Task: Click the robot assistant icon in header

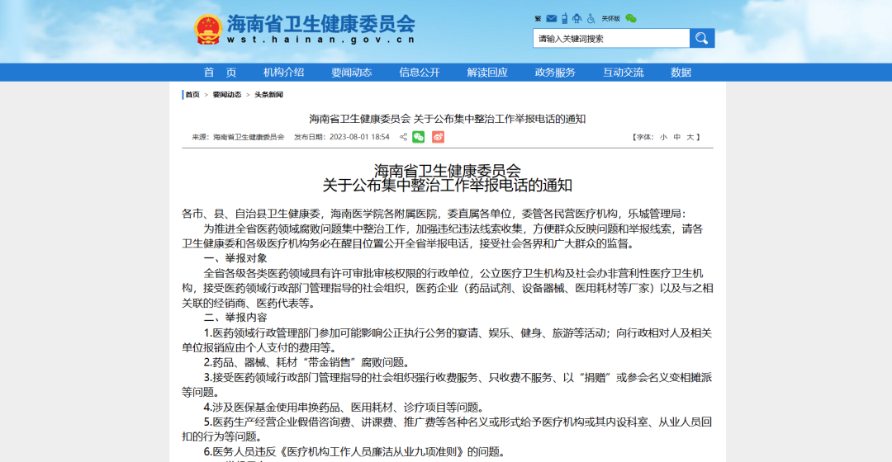Action: [x=577, y=19]
